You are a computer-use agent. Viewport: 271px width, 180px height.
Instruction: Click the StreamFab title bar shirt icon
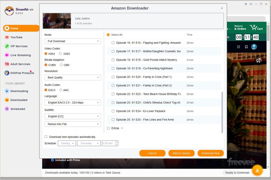coord(246,4)
